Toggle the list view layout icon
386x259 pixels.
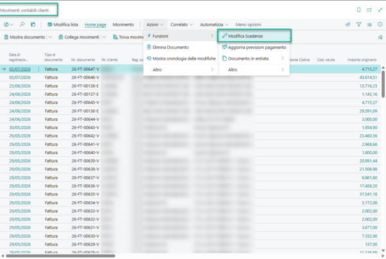[x=369, y=24]
